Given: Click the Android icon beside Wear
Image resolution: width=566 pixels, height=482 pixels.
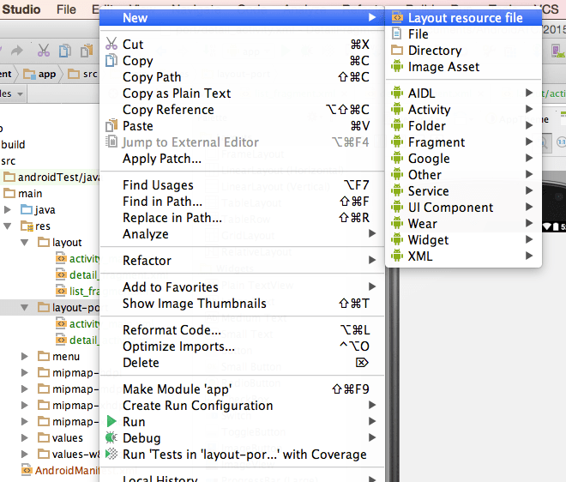Looking at the screenshot, I should (397, 223).
